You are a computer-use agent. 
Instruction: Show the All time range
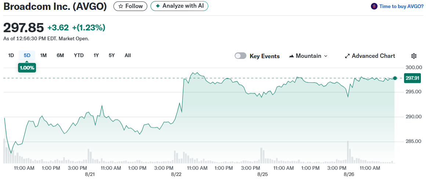(128, 56)
